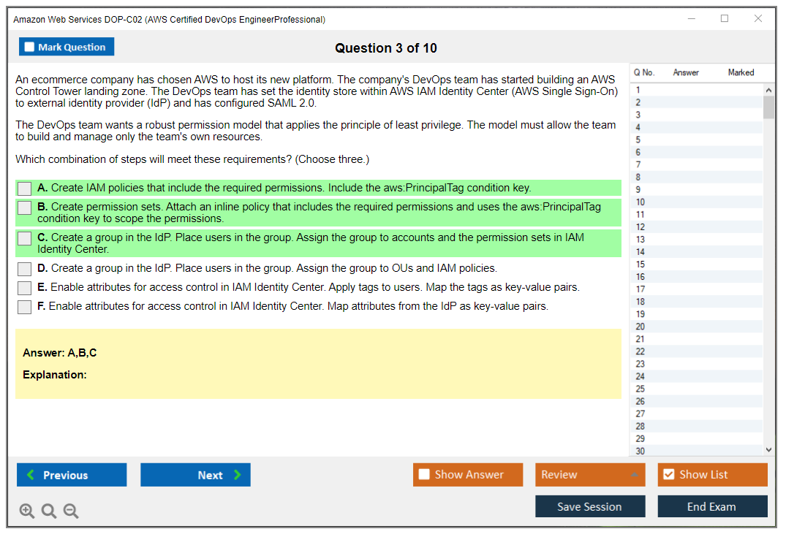Uncheck the Show List checkbox
This screenshot has height=537, width=786.
pos(668,475)
